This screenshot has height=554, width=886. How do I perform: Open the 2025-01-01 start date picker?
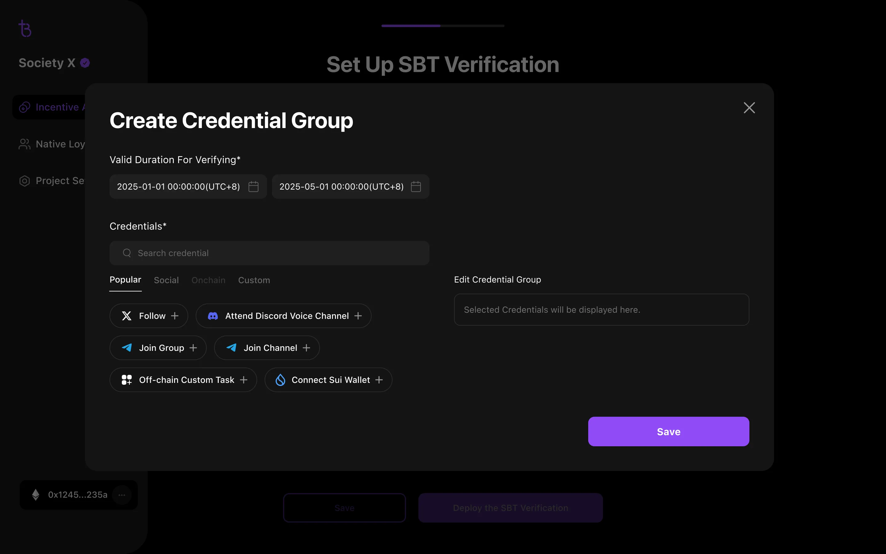pyautogui.click(x=178, y=187)
